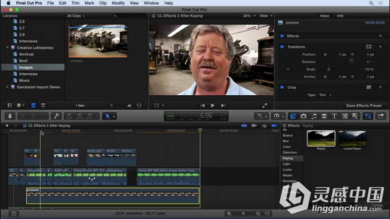Open the timeline clip appearance icon

[267, 214]
